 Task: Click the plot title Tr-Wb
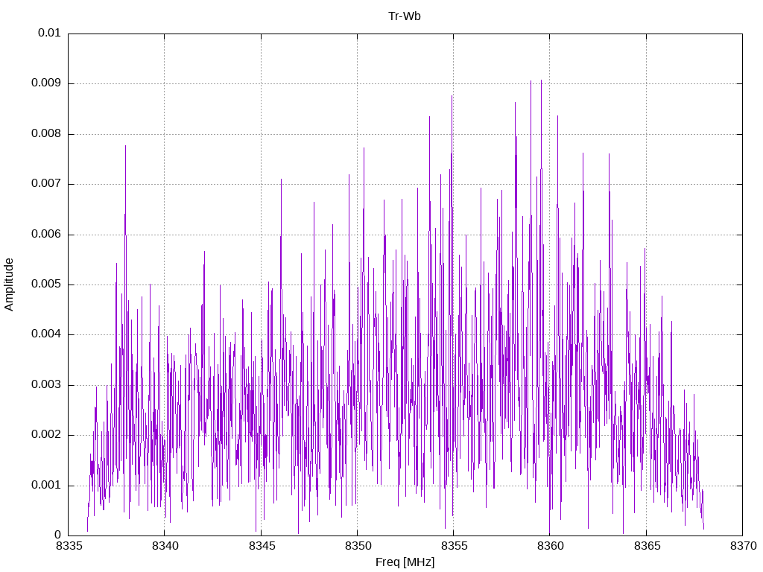click(x=405, y=16)
